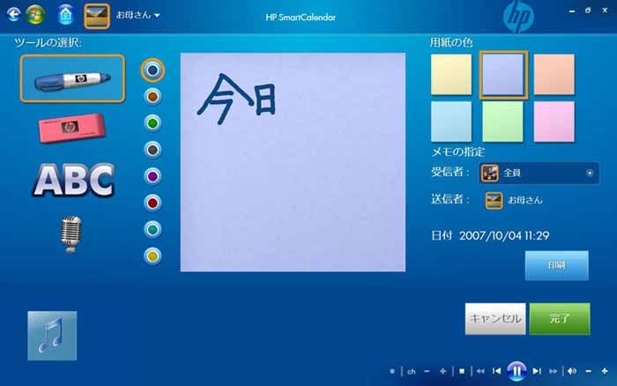
Task: Increase volume with plus button
Action: click(x=605, y=371)
